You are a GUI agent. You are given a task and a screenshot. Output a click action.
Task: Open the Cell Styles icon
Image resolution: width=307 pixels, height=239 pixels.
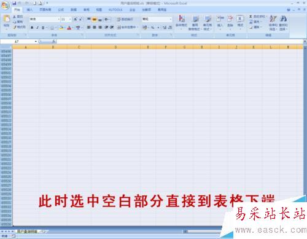pyautogui.click(x=208, y=19)
